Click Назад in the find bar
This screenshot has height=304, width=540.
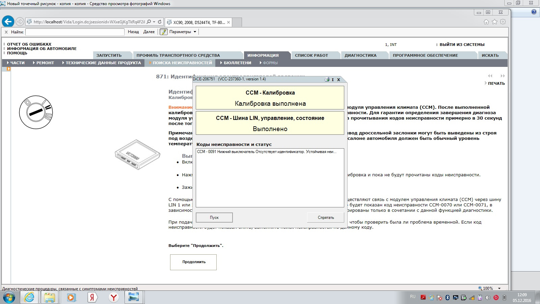coord(133,32)
